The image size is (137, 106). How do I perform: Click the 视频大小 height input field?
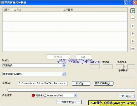pos(131,67)
